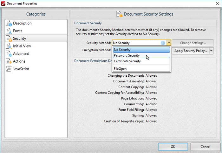The image size is (222, 153).
Task: Click the Cancel button
Action: point(205,147)
